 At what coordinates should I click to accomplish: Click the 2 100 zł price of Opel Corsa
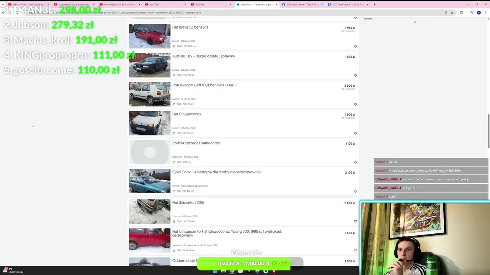pyautogui.click(x=350, y=173)
